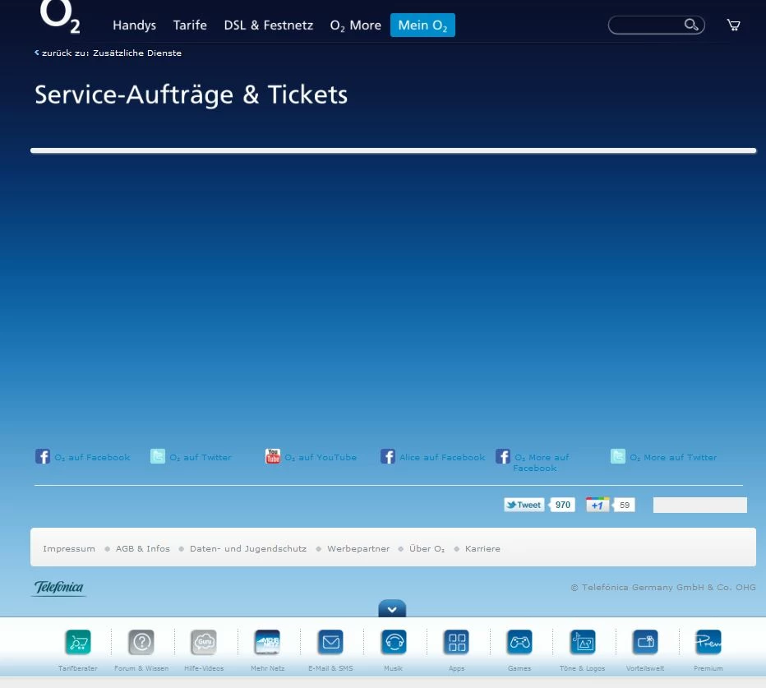Click the YouTube icon
Viewport: 766px width, 688px height.
coord(273,456)
